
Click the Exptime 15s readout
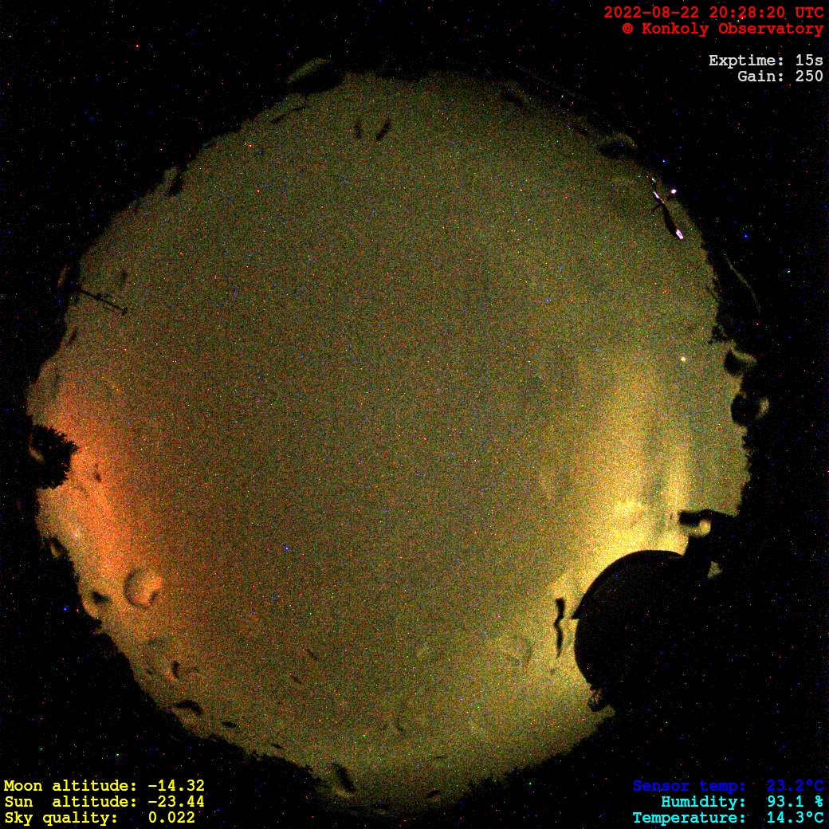(x=765, y=61)
